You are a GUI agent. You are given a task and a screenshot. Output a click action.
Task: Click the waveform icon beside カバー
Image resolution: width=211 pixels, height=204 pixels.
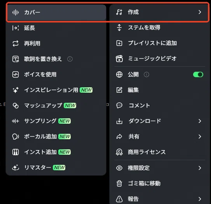16,12
